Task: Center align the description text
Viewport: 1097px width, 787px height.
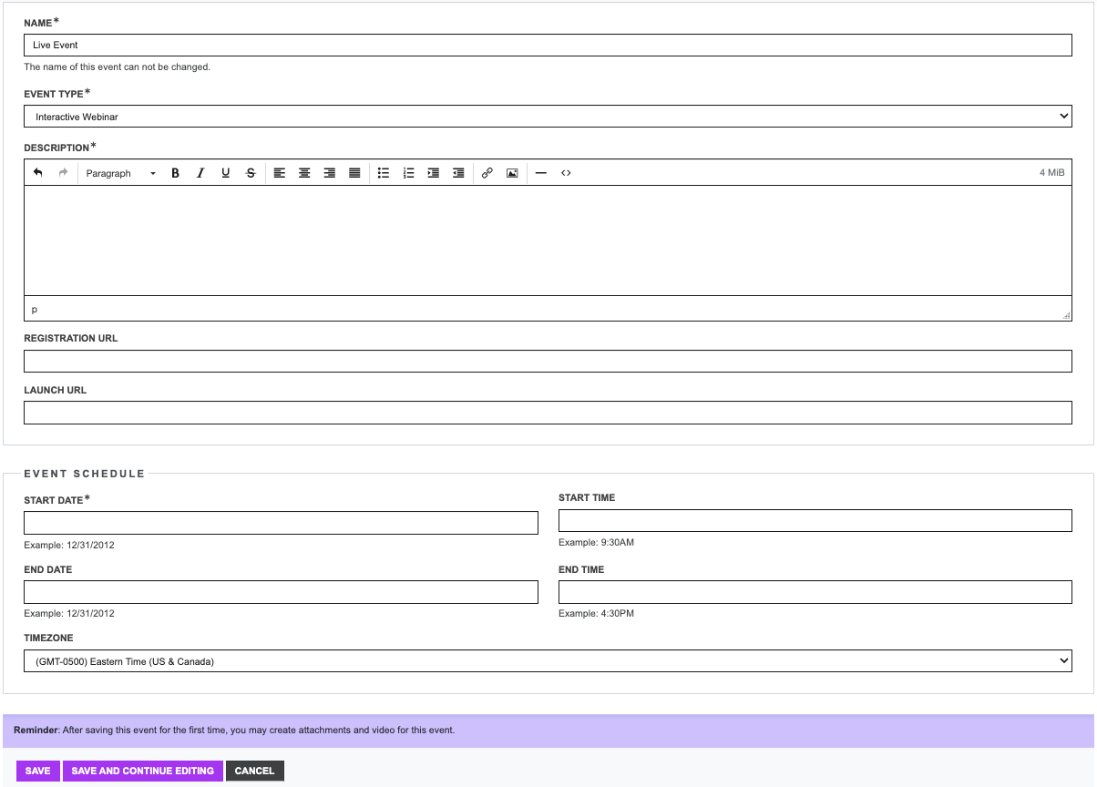Action: click(304, 173)
